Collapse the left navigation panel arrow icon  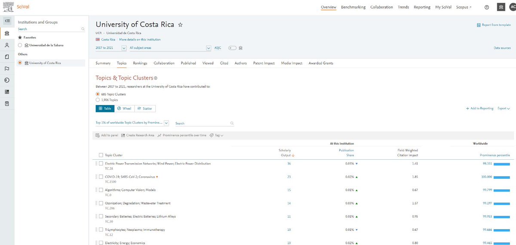point(7,20)
